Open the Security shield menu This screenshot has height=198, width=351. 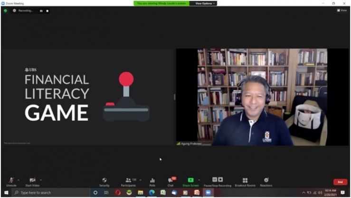click(x=104, y=182)
